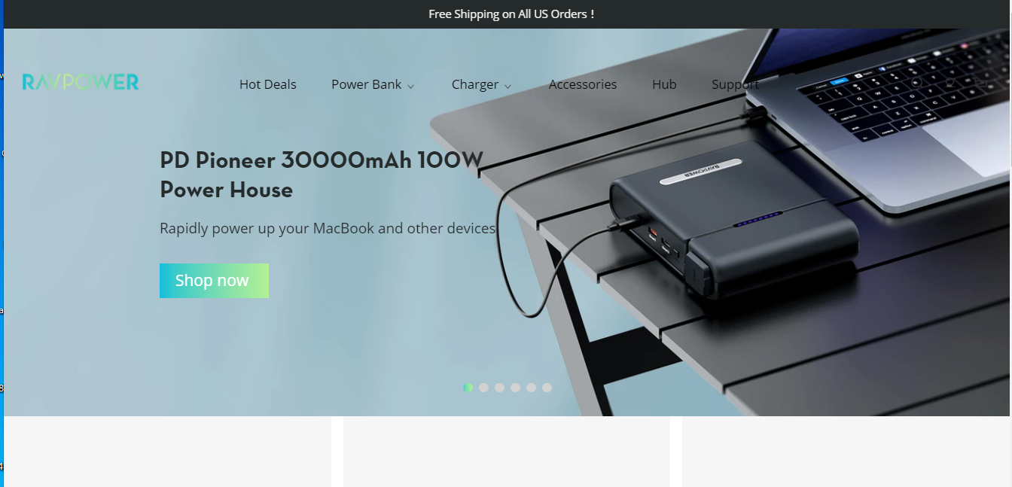The width and height of the screenshot is (1012, 487).
Task: Select the sixth carousel slide dot
Action: coord(547,388)
